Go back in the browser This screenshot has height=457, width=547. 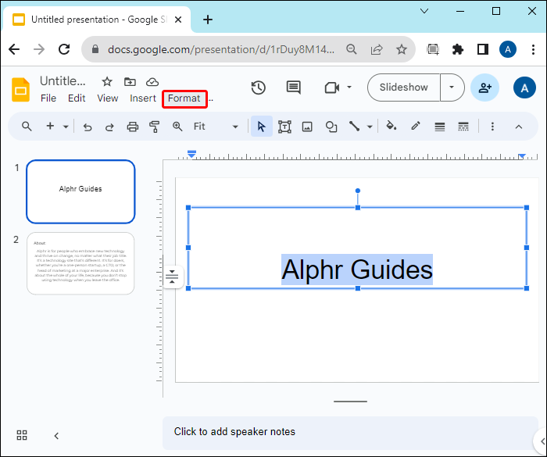point(14,49)
